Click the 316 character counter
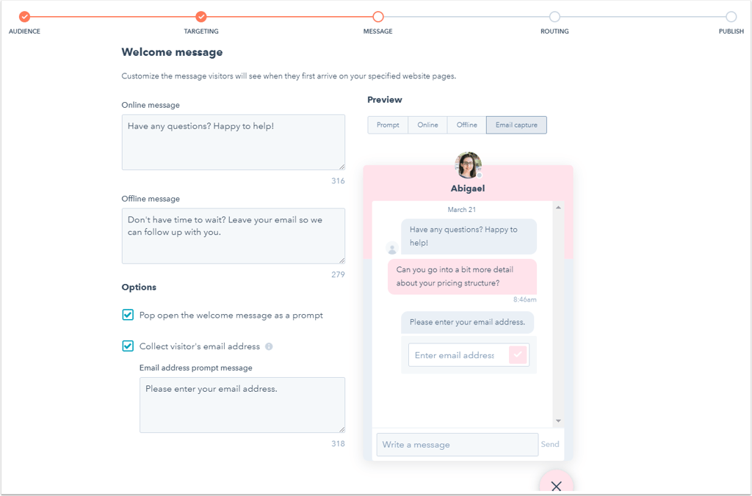Image resolution: width=752 pixels, height=496 pixels. coord(338,180)
